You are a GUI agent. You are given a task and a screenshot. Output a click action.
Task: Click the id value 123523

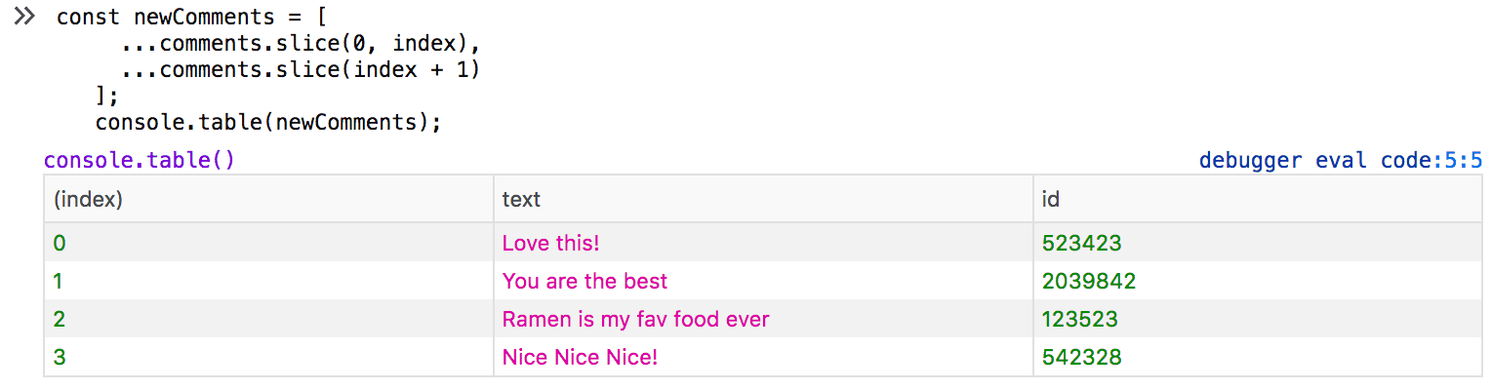coord(1080,319)
